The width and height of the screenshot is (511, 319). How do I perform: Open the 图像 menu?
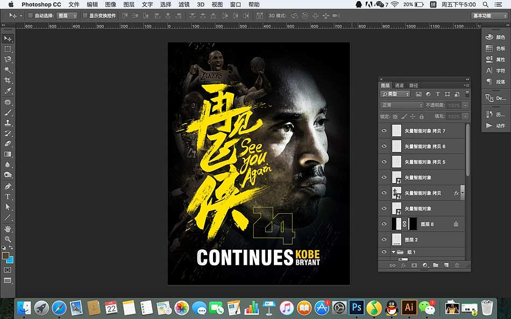(111, 4)
